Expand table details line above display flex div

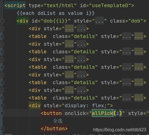click(2, 98)
